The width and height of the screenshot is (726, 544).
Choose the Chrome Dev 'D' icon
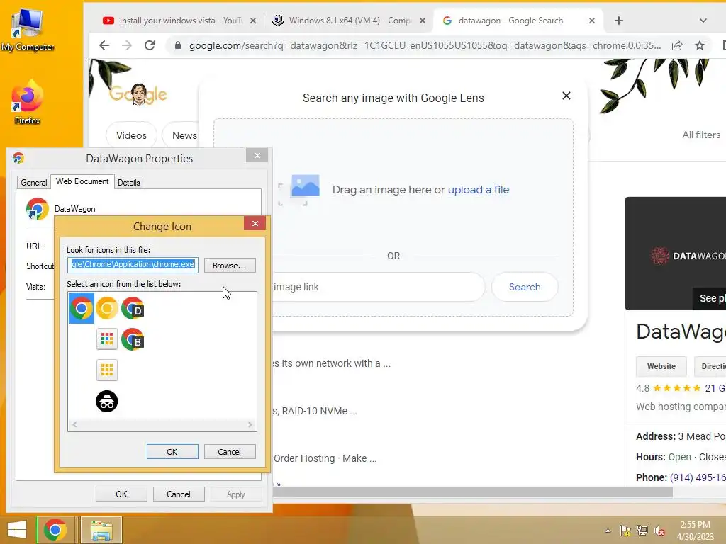(133, 309)
